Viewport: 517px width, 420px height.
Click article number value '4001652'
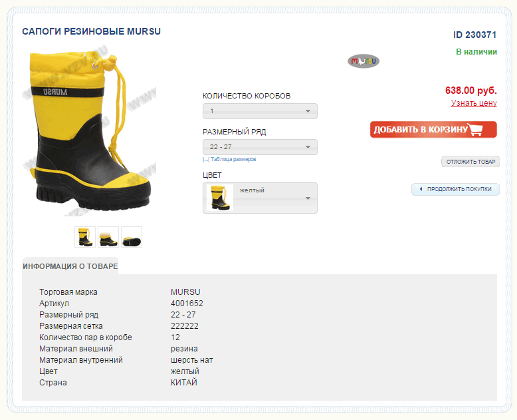[187, 303]
